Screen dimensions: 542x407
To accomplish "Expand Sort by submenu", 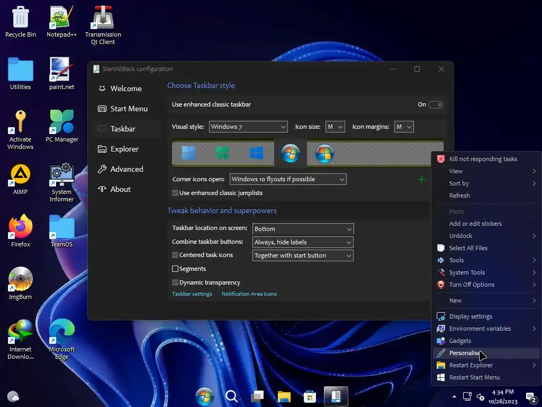I will 486,183.
